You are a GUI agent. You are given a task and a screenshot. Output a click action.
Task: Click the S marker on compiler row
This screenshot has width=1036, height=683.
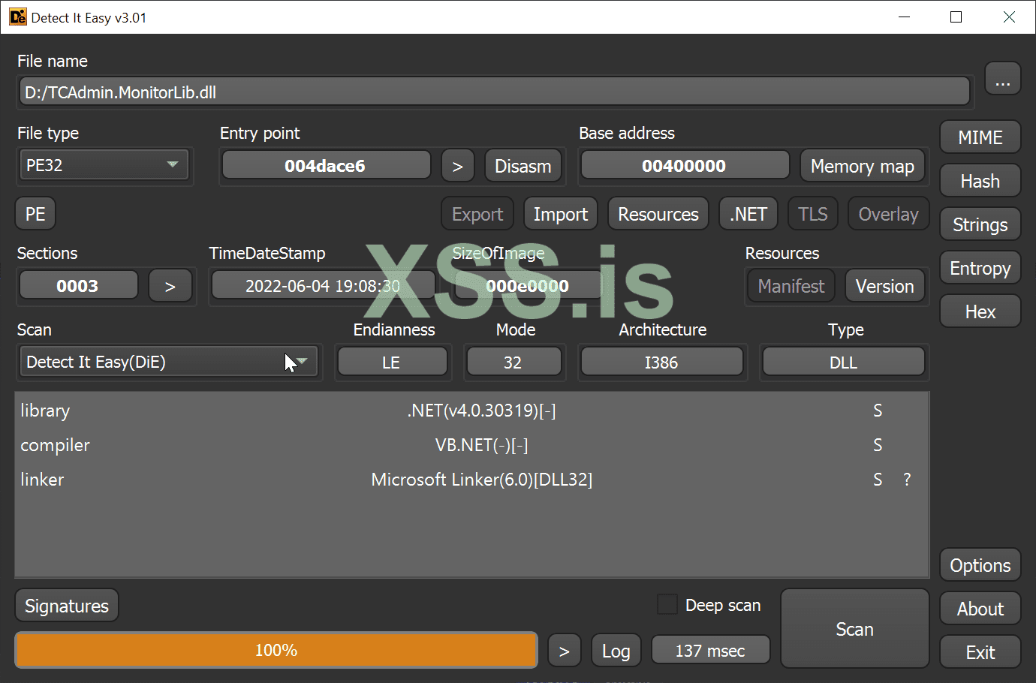(x=878, y=445)
